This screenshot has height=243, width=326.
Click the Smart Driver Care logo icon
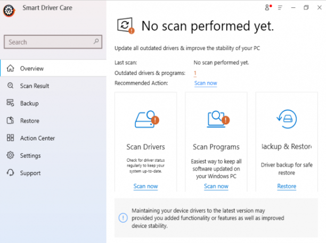pyautogui.click(x=9, y=11)
